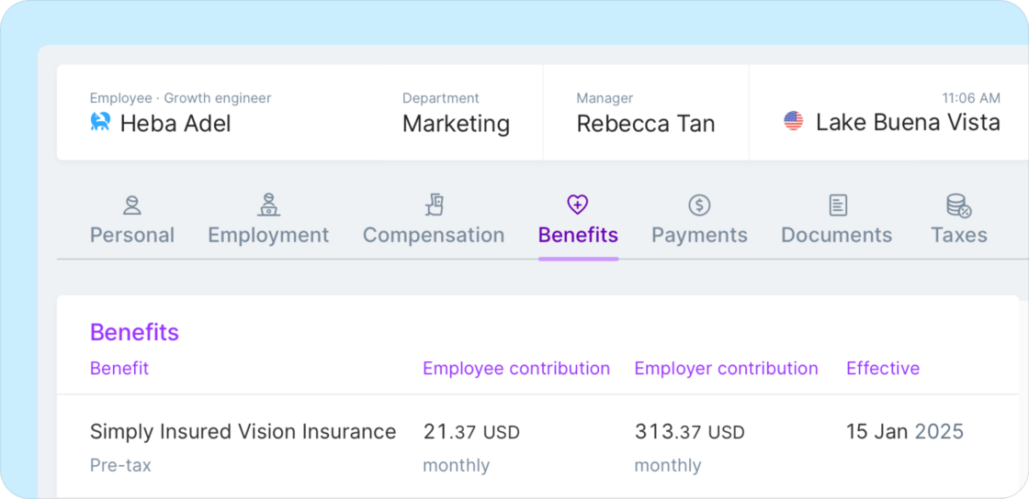Click the Effective column header
1029x499 pixels.
pyautogui.click(x=883, y=368)
